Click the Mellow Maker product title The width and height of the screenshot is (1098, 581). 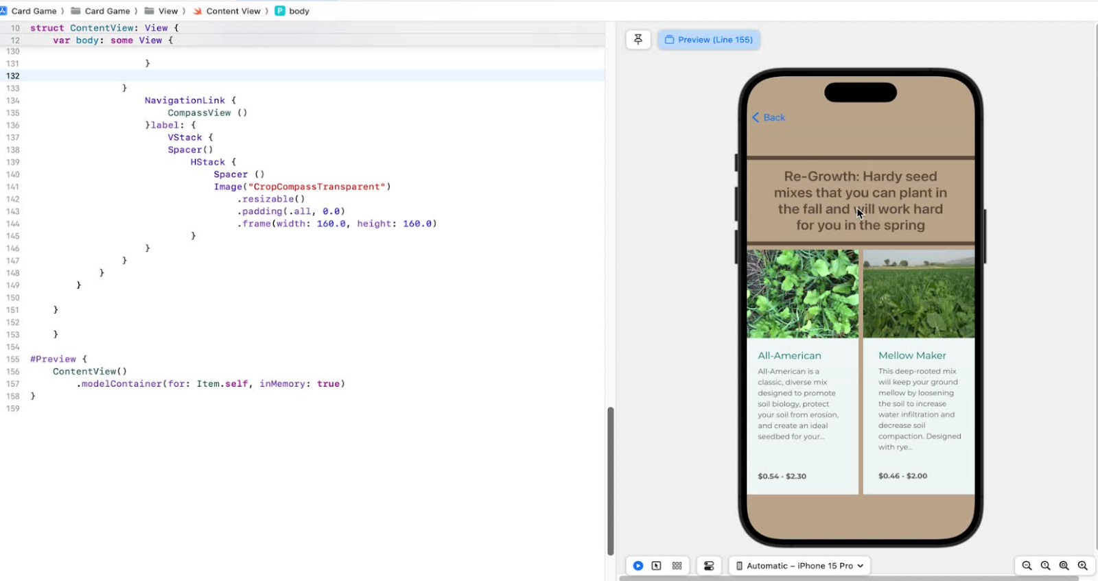point(912,355)
